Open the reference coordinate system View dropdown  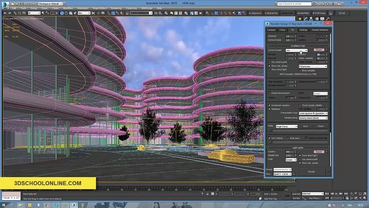(84, 13)
